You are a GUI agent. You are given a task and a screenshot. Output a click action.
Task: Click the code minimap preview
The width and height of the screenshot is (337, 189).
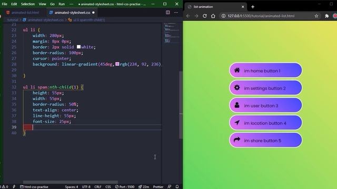click(171, 33)
